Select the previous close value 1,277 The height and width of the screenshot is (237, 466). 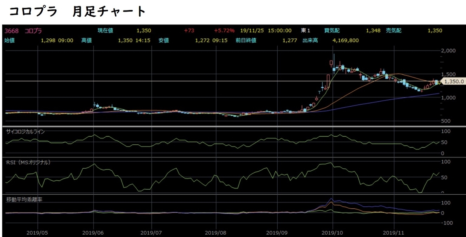pos(290,40)
